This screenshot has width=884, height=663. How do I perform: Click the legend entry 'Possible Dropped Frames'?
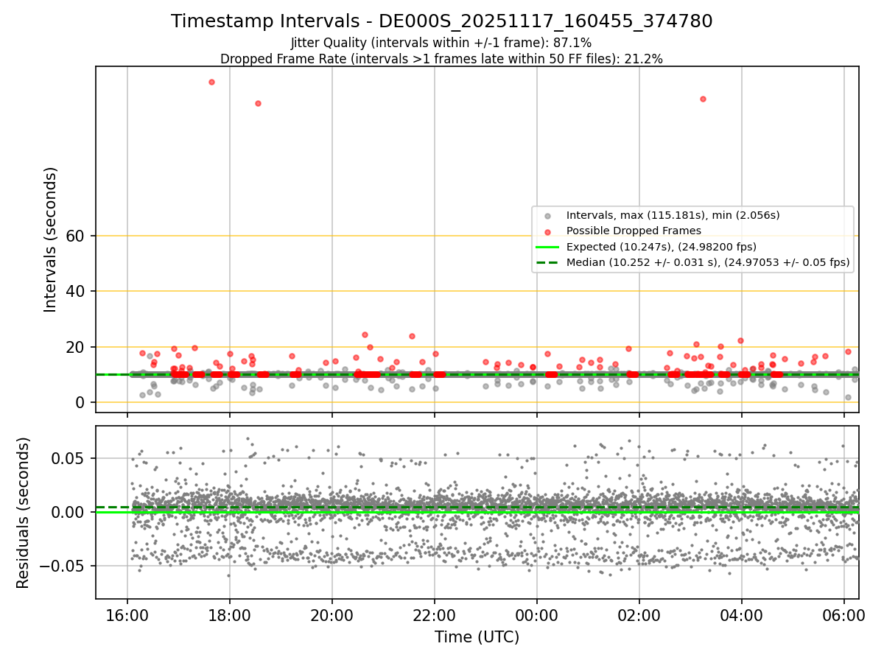[634, 231]
